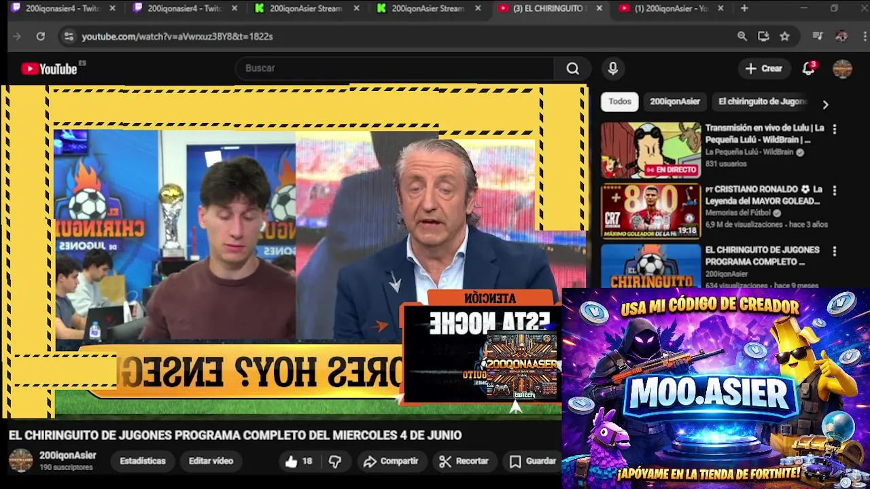
Task: Open a new browser tab with the plus icon
Action: [744, 8]
